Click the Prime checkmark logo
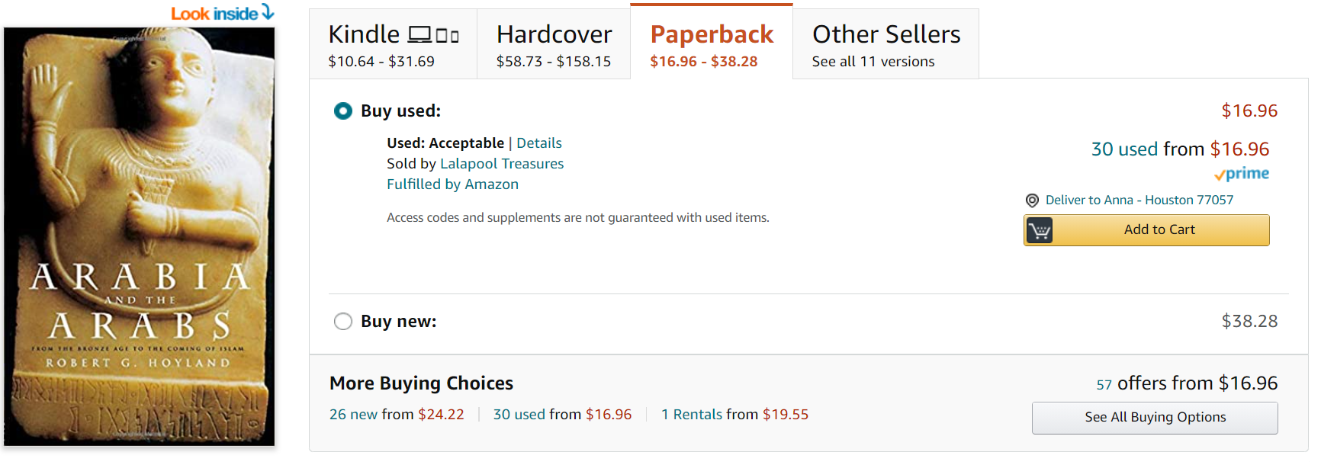 click(x=1242, y=174)
